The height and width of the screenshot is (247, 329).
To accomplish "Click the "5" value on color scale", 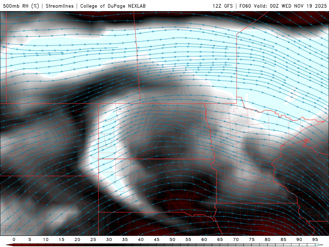I will pyautogui.click(x=30, y=240).
